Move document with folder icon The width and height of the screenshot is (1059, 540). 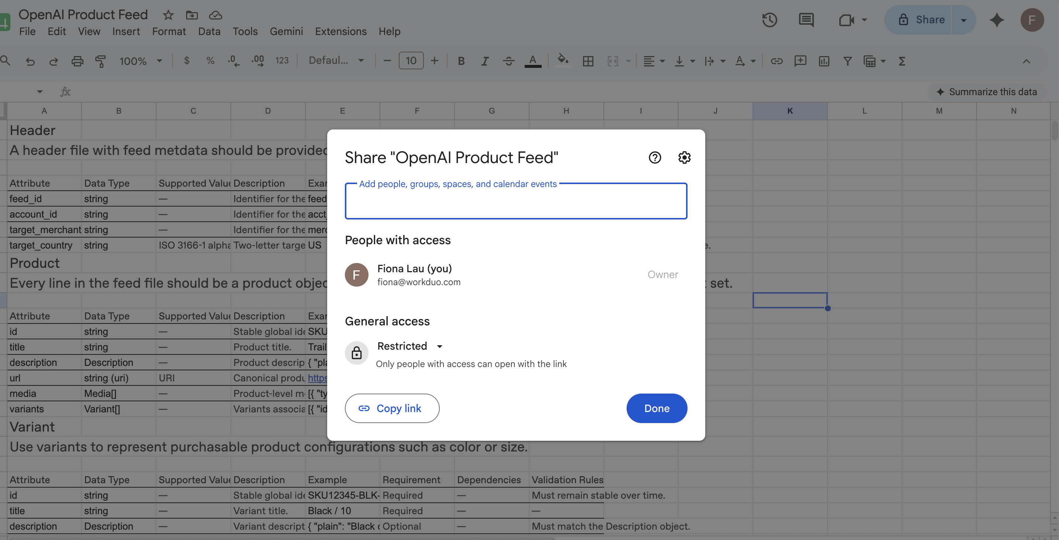[192, 15]
